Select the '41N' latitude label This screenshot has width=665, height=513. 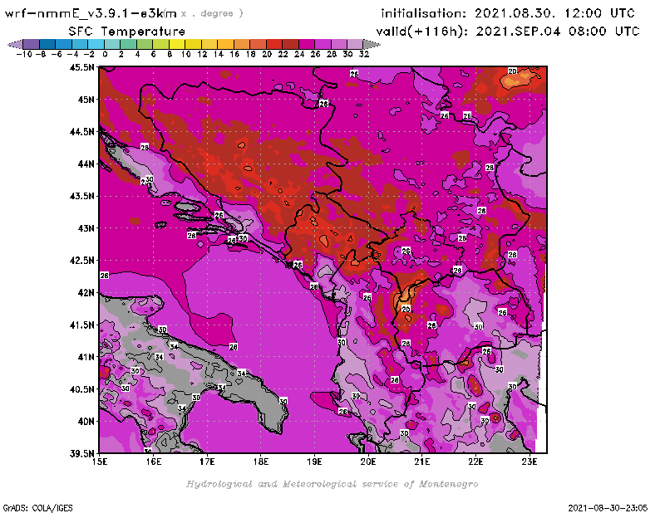pos(86,357)
